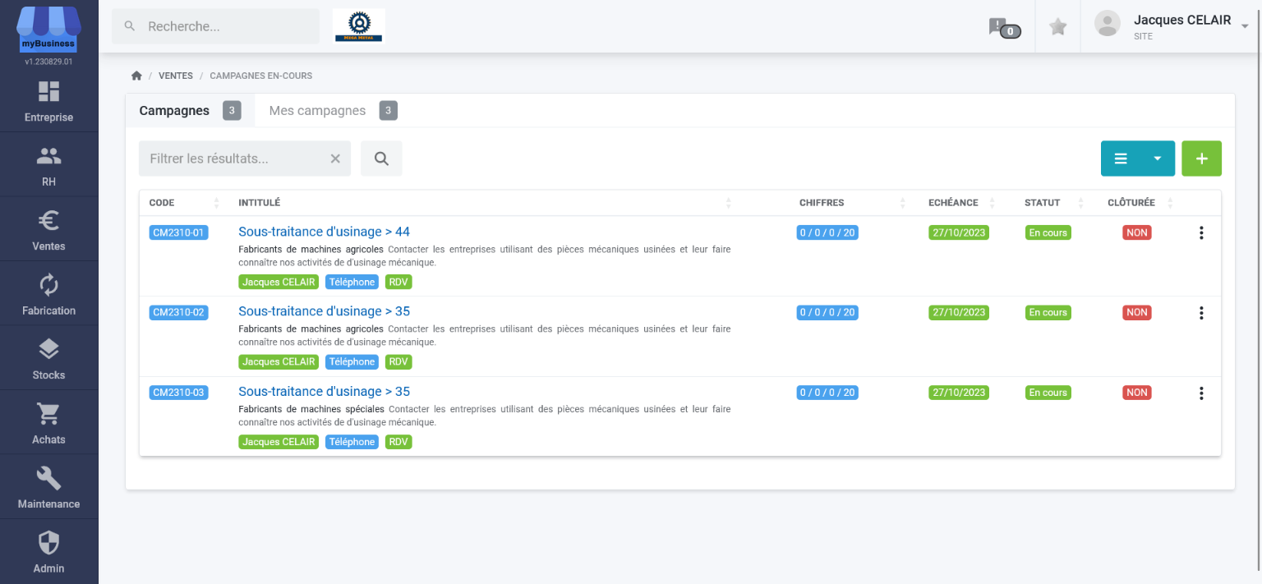The image size is (1262, 584).
Task: Sort the table by Intitulé column
Action: [485, 203]
